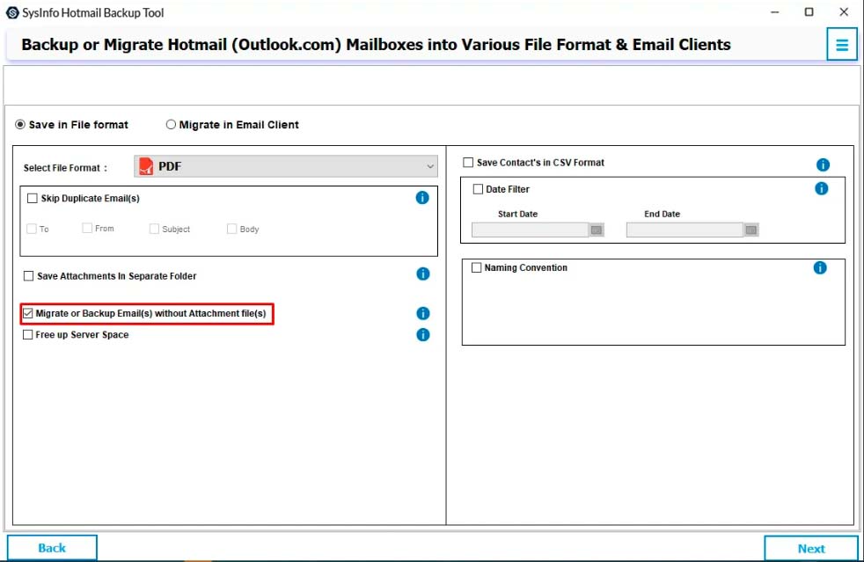Click the Select File Format label
864x562 pixels.
[65, 168]
